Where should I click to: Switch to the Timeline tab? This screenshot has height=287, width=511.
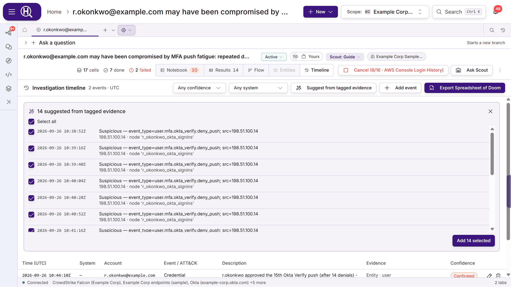[317, 70]
